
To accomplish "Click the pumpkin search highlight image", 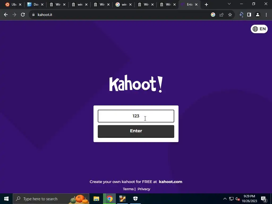I will 79,199.
